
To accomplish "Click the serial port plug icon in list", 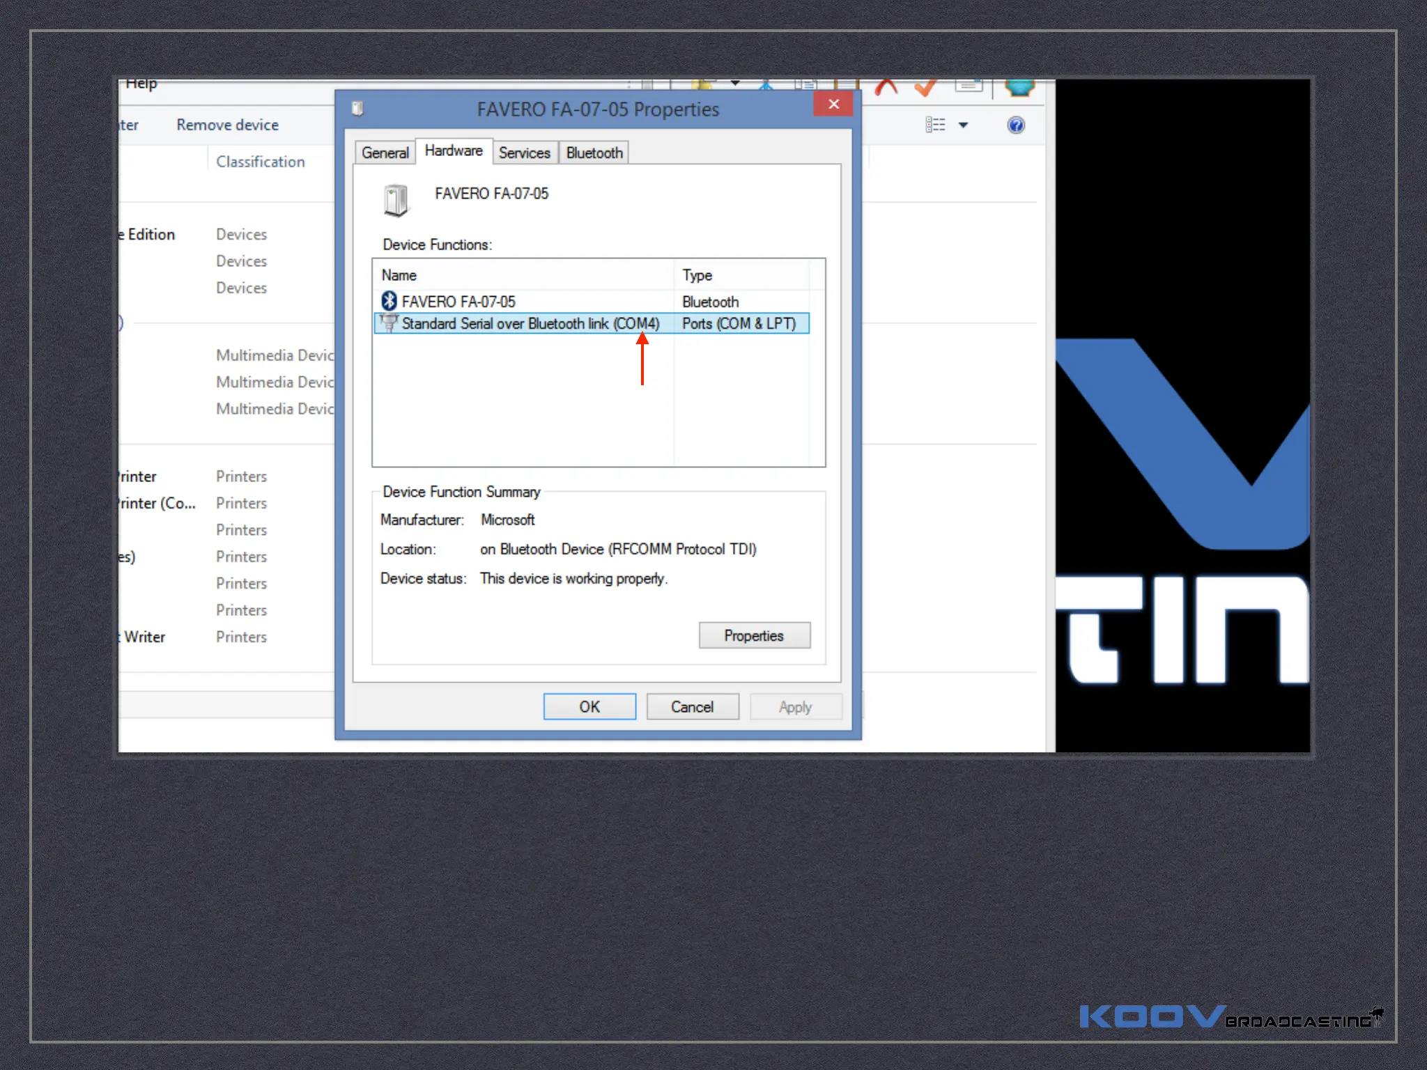I will (389, 323).
